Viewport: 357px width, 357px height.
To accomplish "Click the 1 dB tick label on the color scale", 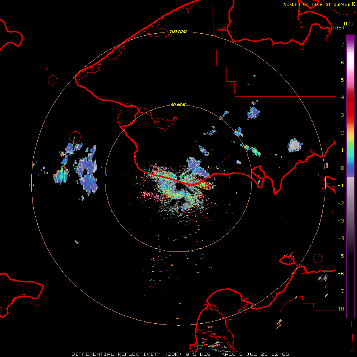I will point(342,150).
